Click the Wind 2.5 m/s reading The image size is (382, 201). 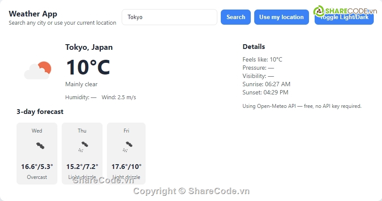(x=119, y=97)
